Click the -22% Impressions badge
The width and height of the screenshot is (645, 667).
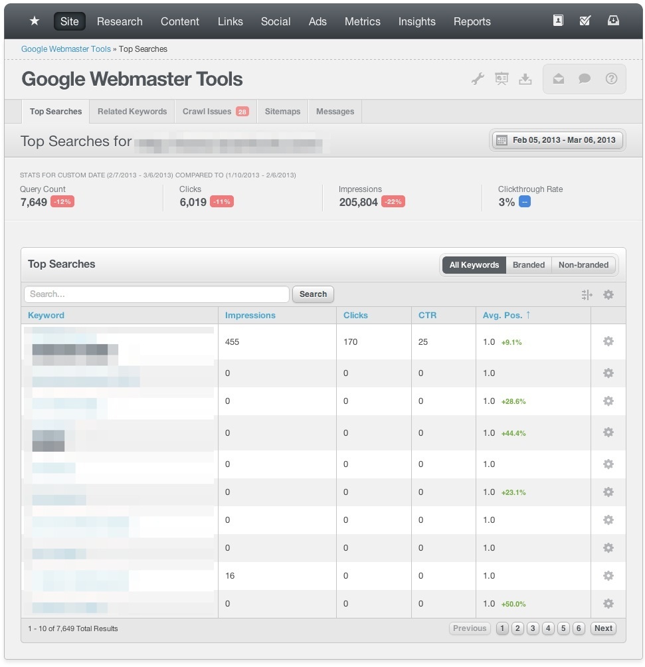pyautogui.click(x=393, y=202)
